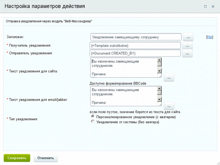Click the Сохранить button
The image size is (220, 165).
[x=17, y=158]
